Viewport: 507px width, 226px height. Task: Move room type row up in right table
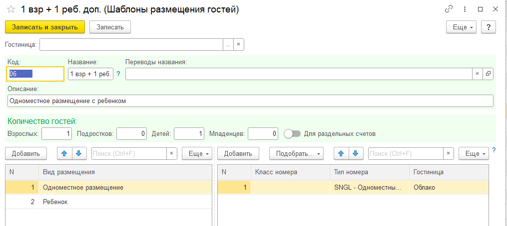pyautogui.click(x=341, y=153)
